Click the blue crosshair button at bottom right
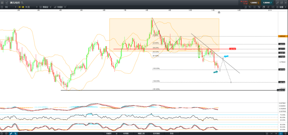The height and width of the screenshot is (135, 288). 280,134
